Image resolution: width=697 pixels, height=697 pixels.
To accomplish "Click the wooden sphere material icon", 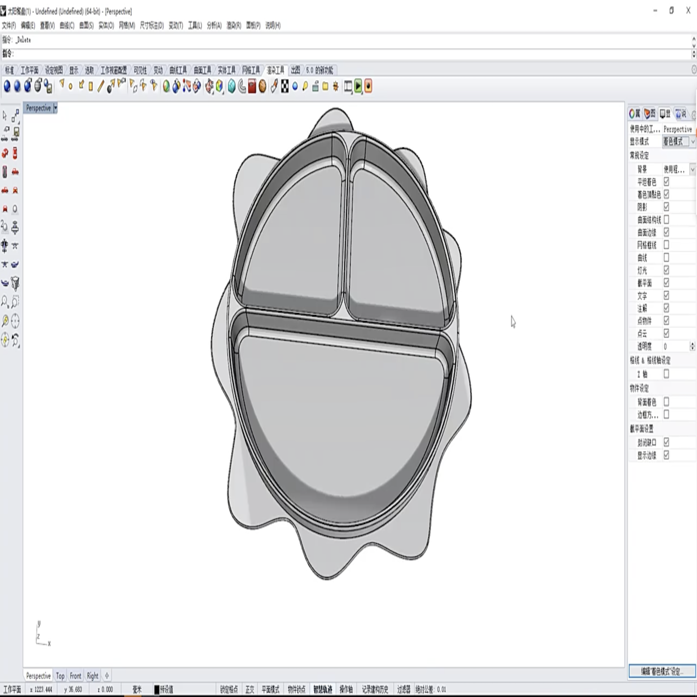I will [262, 86].
